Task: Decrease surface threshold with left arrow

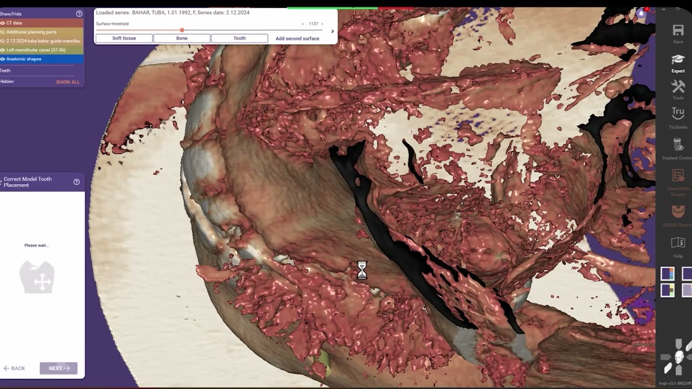Action: pos(303,24)
